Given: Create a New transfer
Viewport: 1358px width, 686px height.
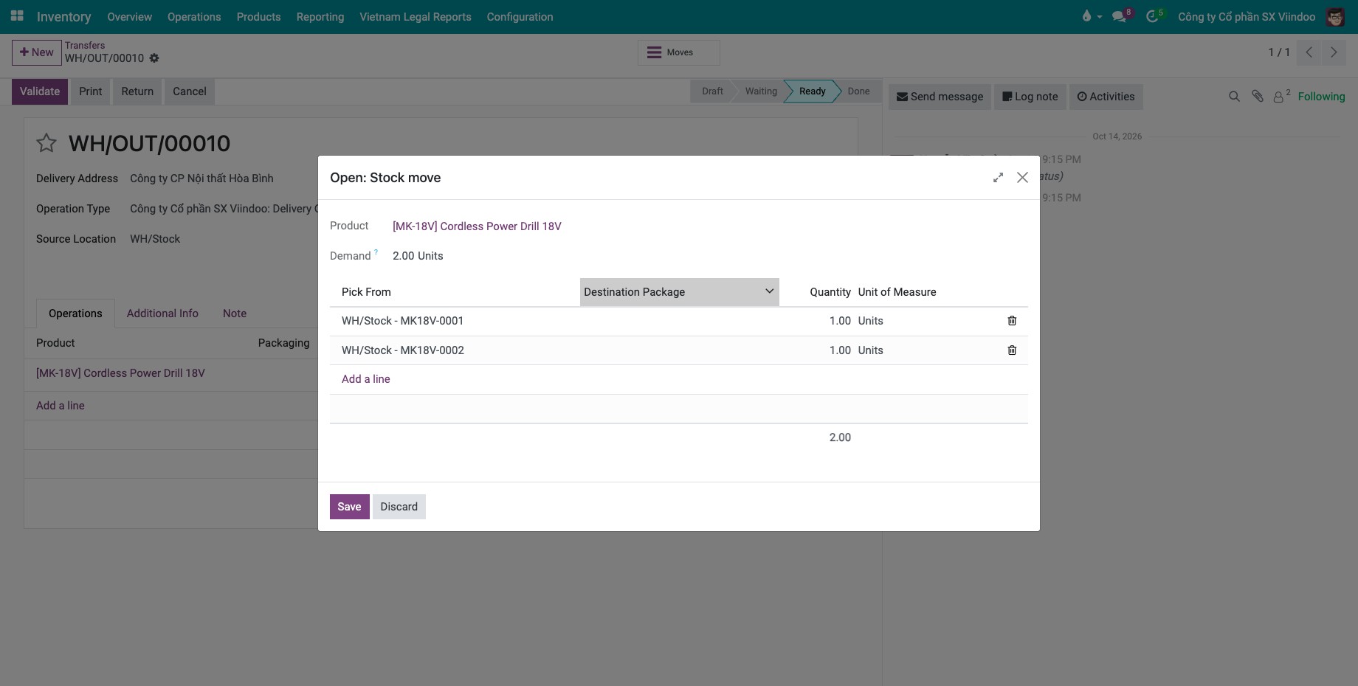Looking at the screenshot, I should 36,52.
